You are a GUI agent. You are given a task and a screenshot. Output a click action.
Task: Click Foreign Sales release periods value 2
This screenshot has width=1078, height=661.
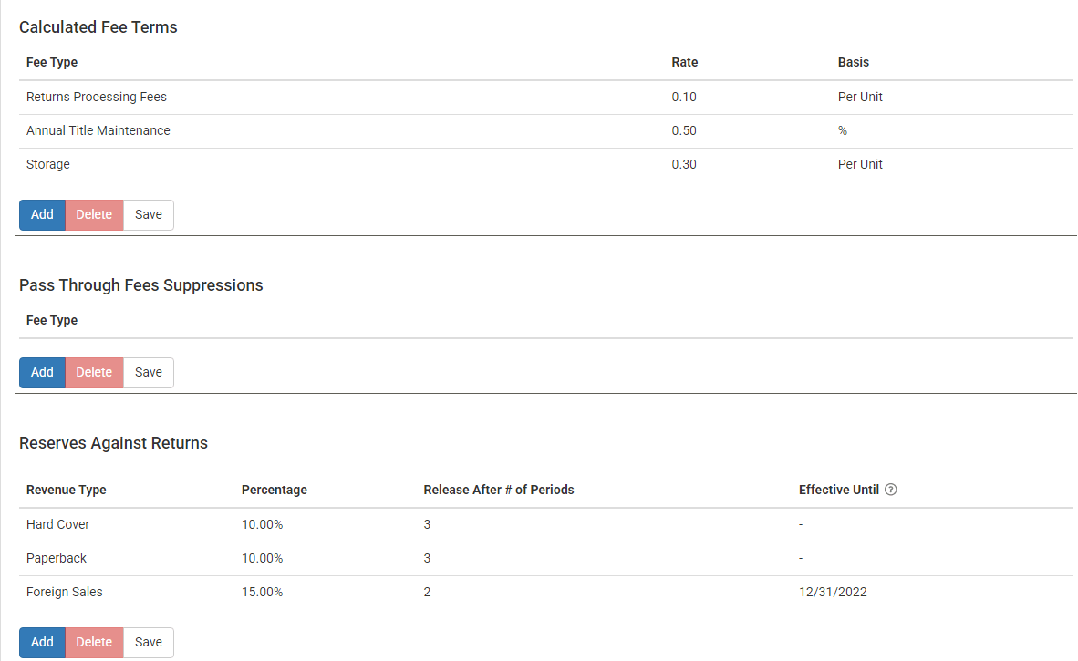[x=427, y=593]
